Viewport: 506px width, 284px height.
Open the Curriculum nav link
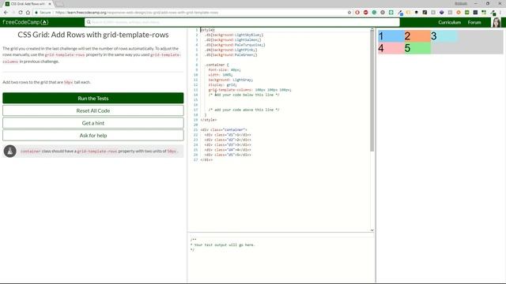449,22
